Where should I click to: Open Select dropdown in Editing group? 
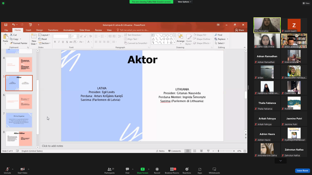220,43
